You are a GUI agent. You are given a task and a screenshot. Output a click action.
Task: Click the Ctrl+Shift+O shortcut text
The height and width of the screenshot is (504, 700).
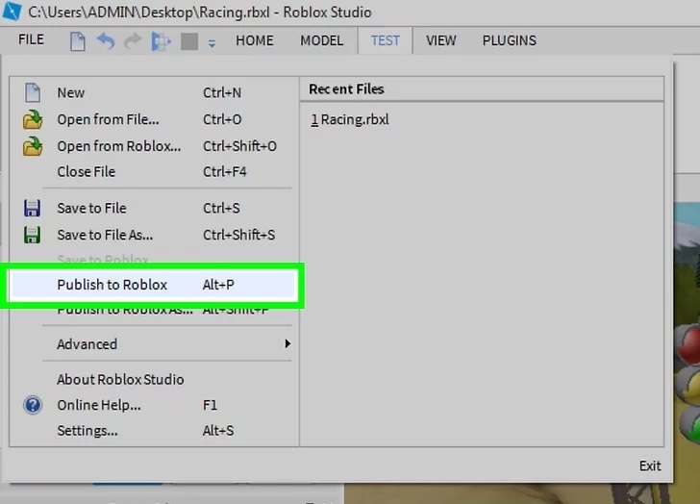[239, 146]
